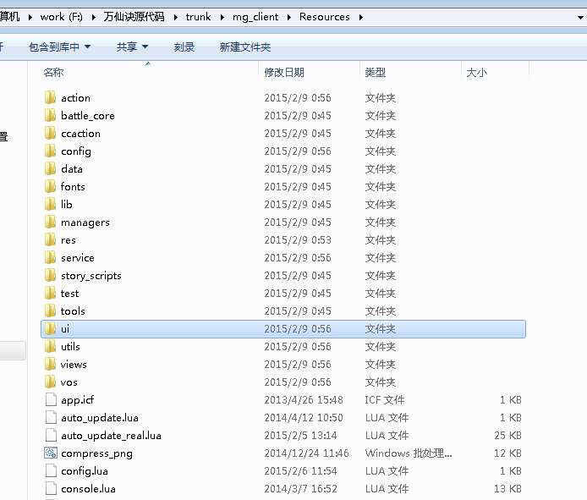Click the console.lua file icon
The height and width of the screenshot is (500, 587).
tap(51, 489)
